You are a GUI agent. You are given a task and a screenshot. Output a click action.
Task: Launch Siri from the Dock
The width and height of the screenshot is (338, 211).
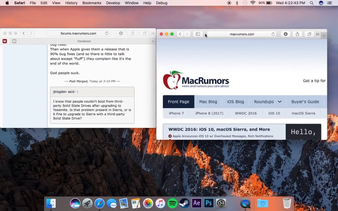(x=75, y=203)
